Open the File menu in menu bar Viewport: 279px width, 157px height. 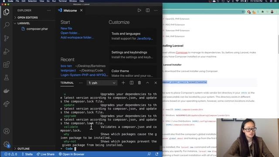tap(17, 1)
